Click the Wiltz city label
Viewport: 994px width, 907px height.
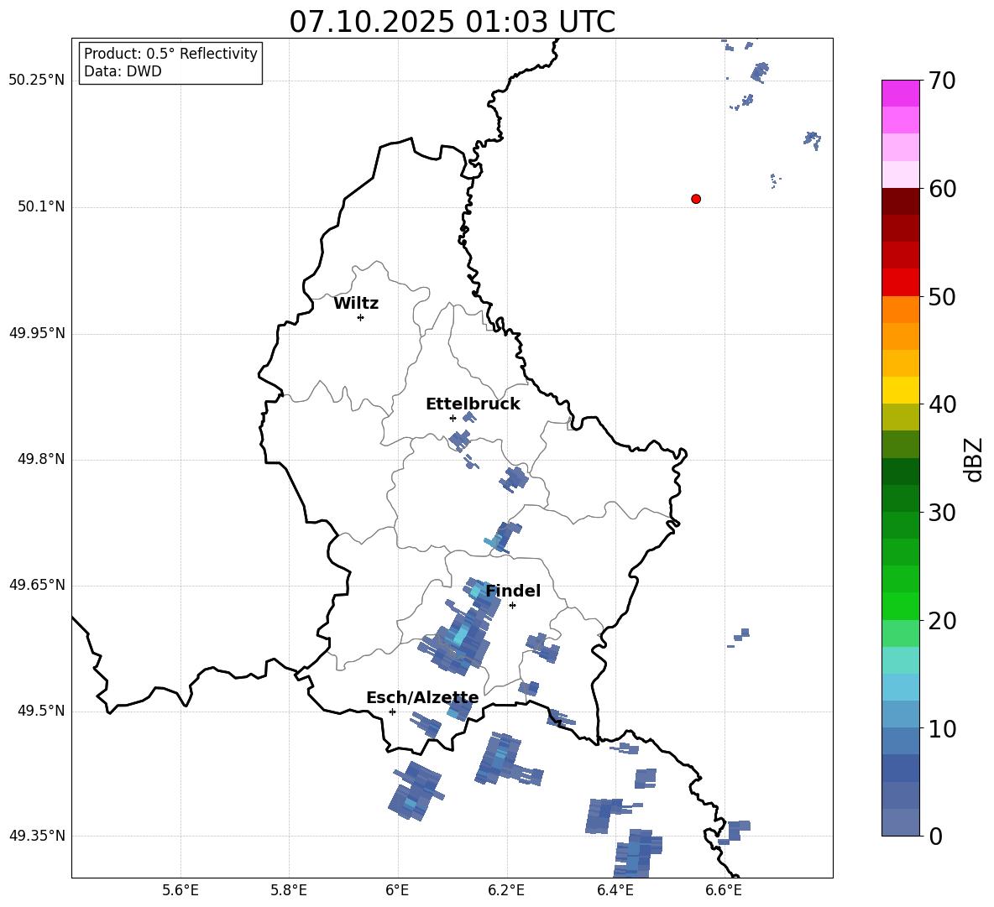tap(356, 304)
